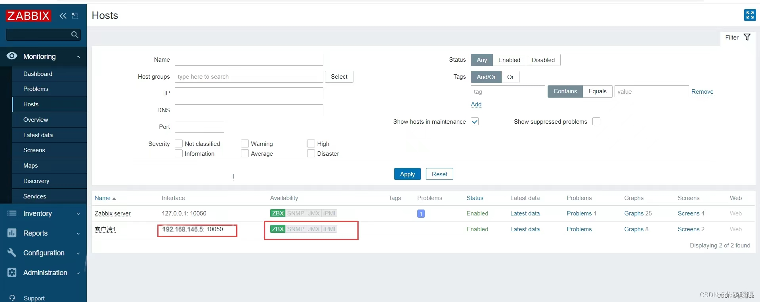Click the Name column sort arrow
The width and height of the screenshot is (760, 302).
click(114, 198)
